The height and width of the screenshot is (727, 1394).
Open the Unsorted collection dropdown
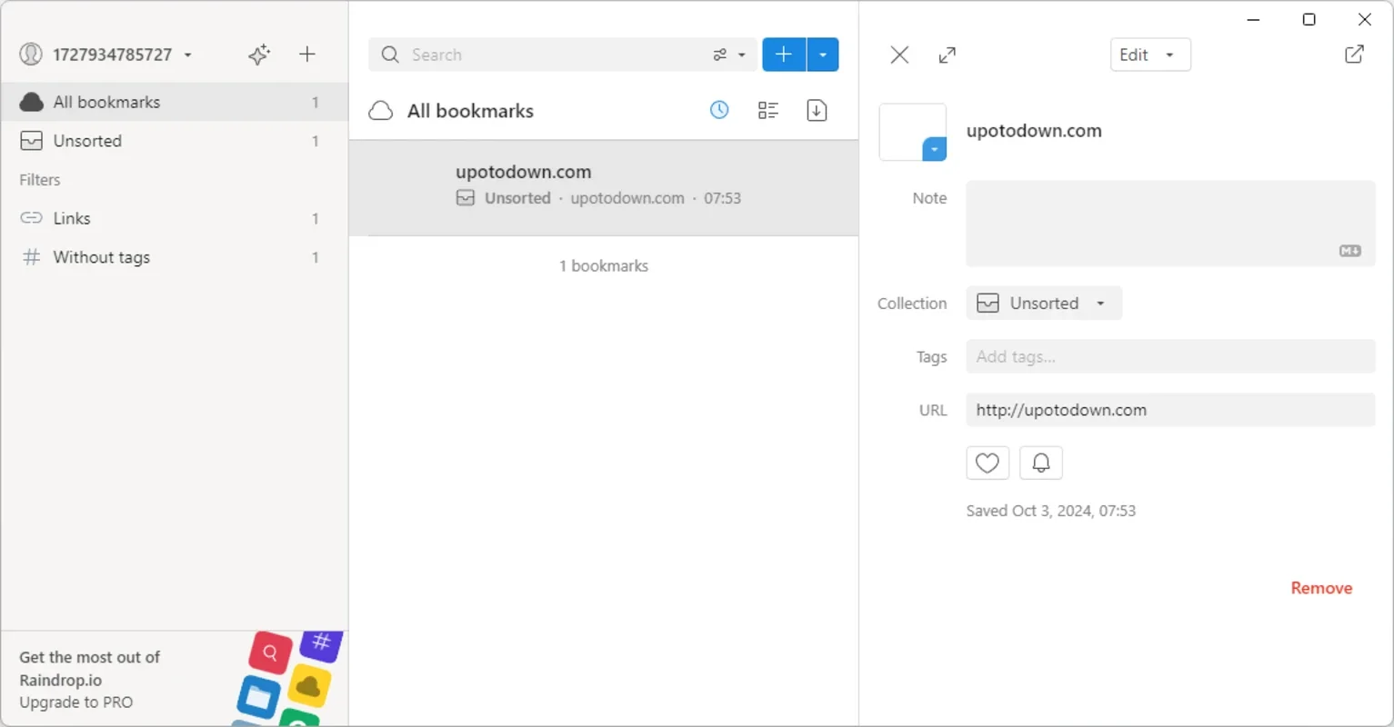[x=1044, y=304]
